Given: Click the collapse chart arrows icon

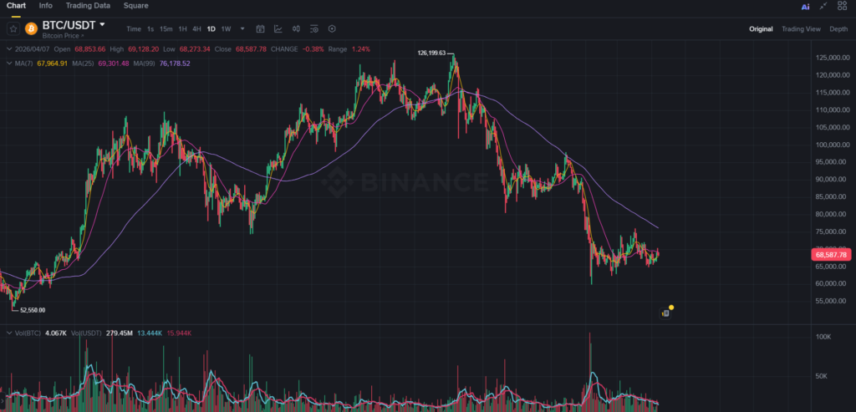Looking at the screenshot, I should [x=823, y=6].
